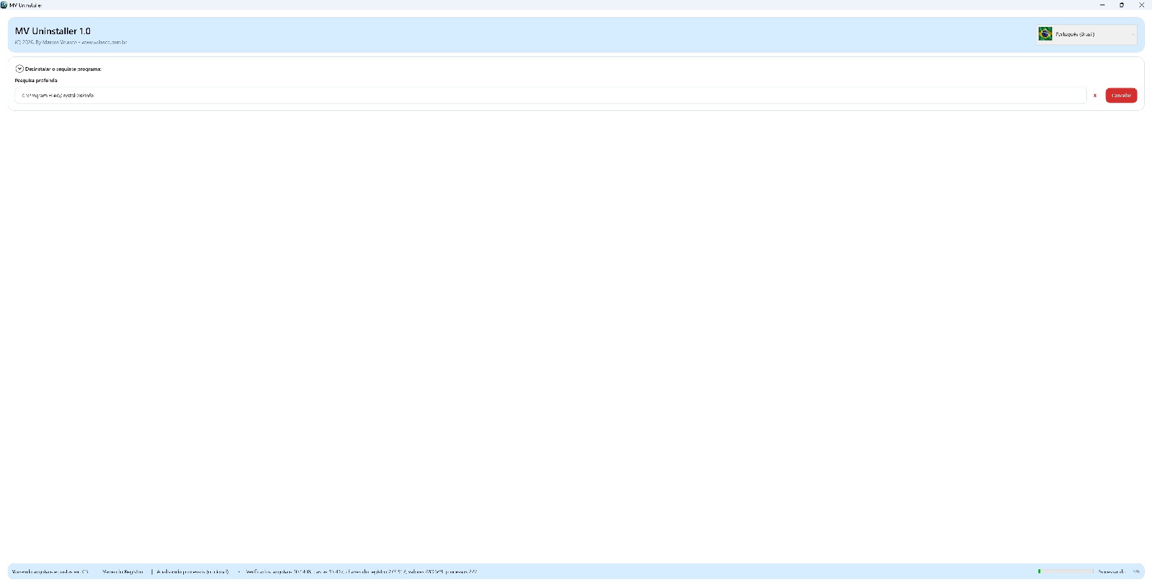Click the Brazil flag icon
Image resolution: width=1152 pixels, height=587 pixels.
tap(1045, 34)
